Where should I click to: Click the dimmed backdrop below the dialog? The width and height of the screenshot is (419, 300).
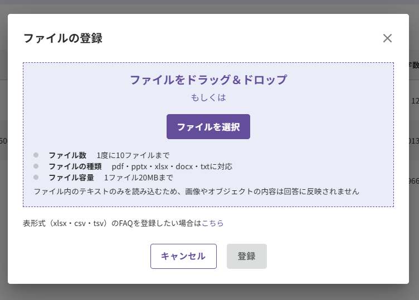pyautogui.click(x=209, y=293)
